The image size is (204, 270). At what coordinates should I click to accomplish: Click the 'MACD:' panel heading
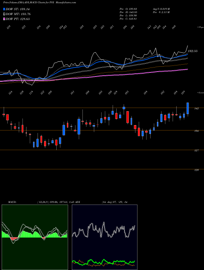(12, 202)
